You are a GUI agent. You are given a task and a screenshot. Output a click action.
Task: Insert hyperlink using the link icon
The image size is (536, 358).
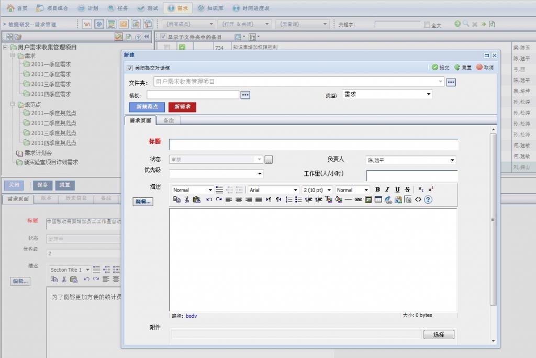coord(358,199)
